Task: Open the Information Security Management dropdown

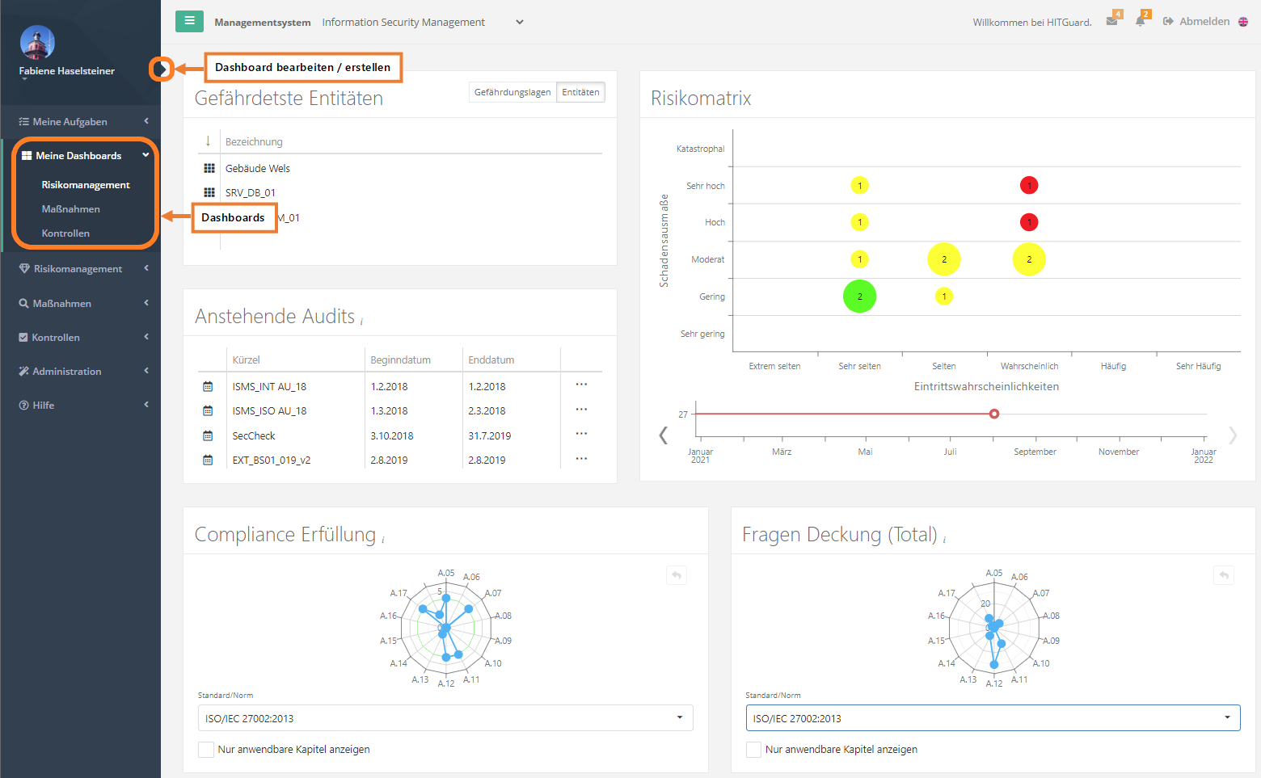Action: pos(422,23)
